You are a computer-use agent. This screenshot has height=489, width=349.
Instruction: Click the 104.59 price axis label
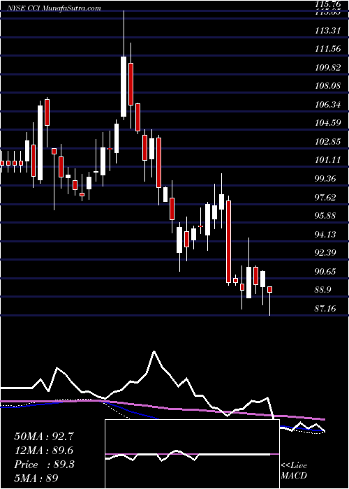(327, 123)
